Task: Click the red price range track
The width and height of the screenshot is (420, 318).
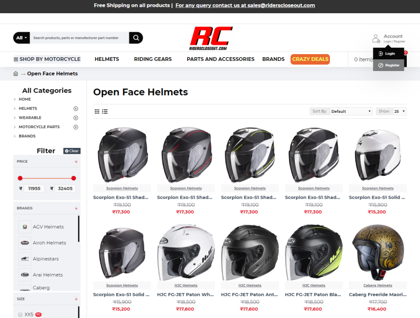Action: coord(47,178)
